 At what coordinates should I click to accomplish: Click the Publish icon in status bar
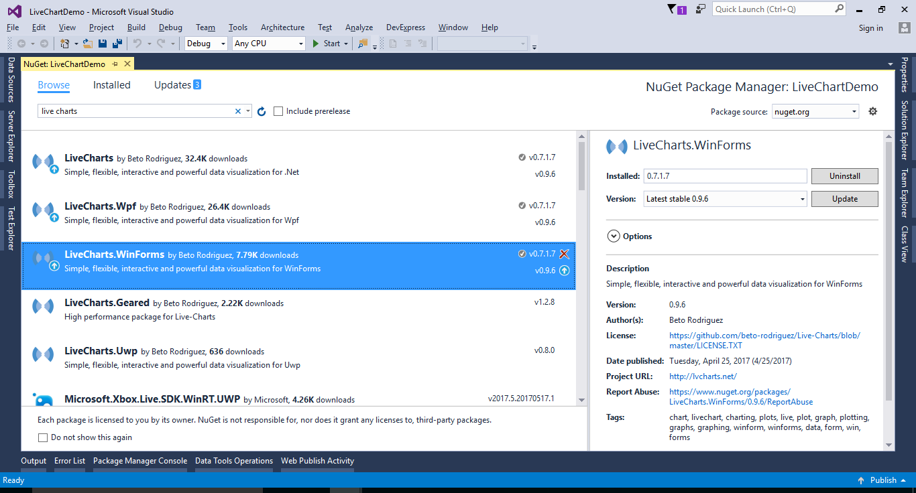pos(861,480)
